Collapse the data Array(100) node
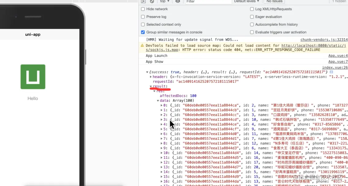Viewport: 348px width, 186px height. [158, 100]
